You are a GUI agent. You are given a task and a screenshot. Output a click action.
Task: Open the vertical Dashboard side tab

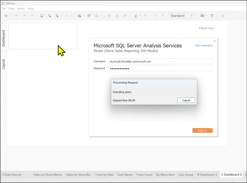tap(3, 38)
